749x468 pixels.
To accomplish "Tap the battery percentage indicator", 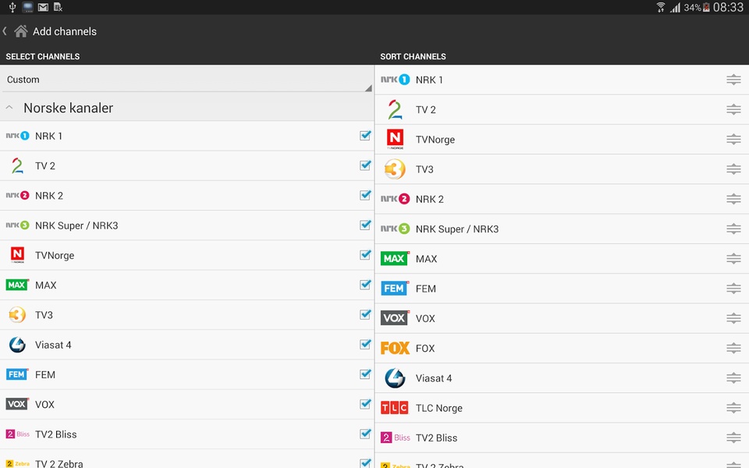I will point(692,8).
